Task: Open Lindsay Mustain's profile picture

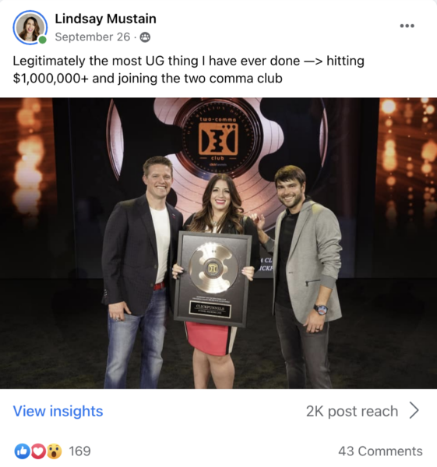Action: [30, 27]
